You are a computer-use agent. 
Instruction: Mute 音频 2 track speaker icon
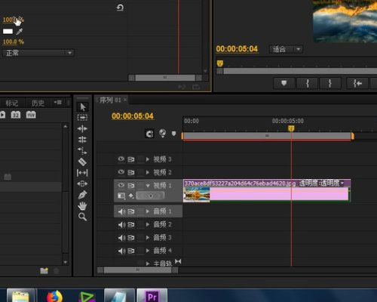(x=121, y=224)
